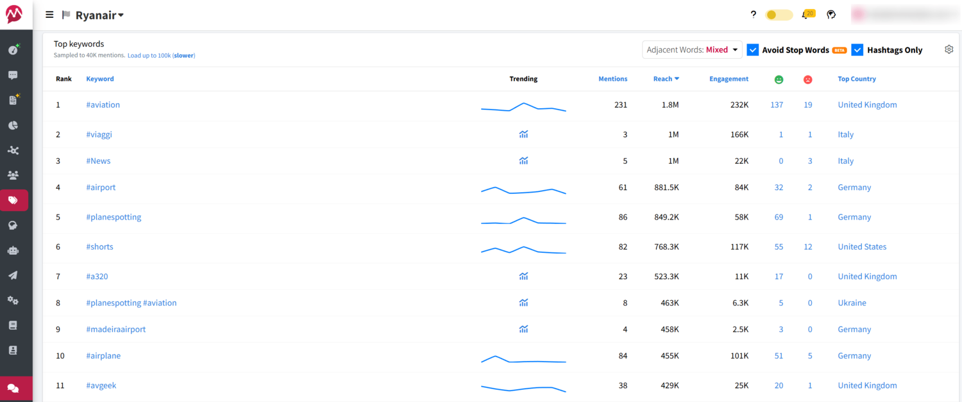Open the contact card sidebar icon

13,350
